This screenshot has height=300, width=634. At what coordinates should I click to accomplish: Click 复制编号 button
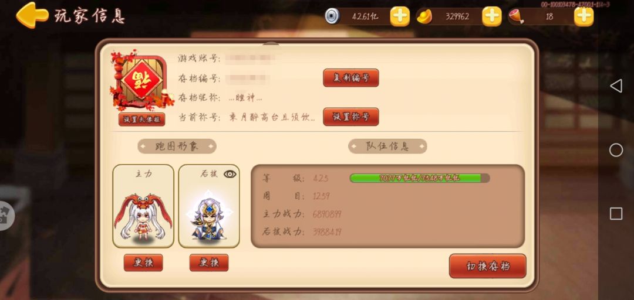350,78
